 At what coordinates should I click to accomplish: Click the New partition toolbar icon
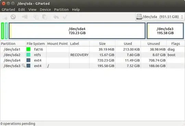tap(5, 17)
